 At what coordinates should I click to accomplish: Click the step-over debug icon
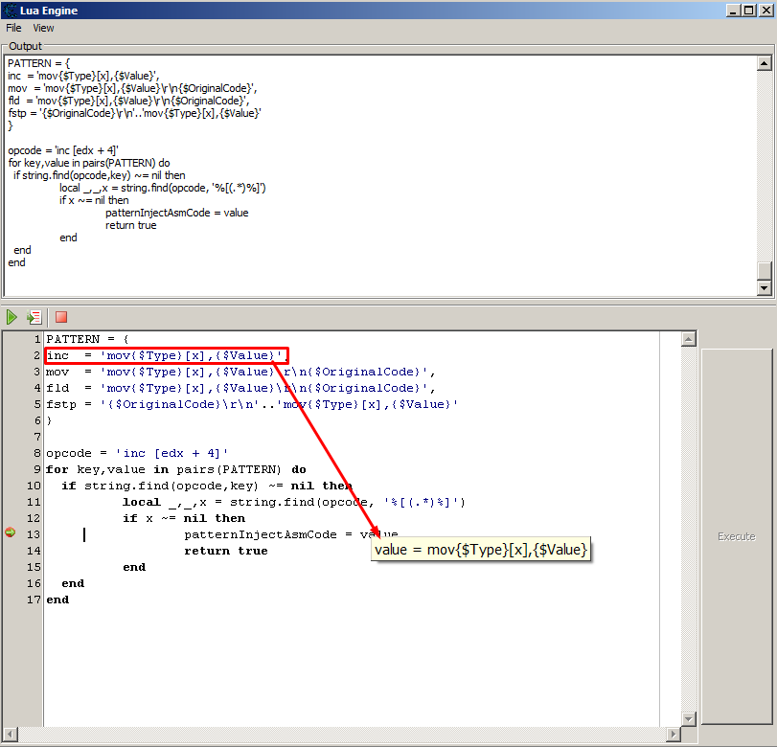tap(34, 317)
